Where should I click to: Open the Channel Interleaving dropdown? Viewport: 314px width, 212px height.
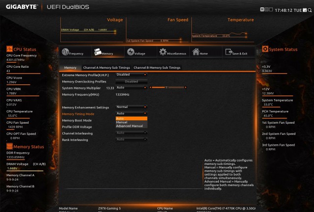(131, 133)
